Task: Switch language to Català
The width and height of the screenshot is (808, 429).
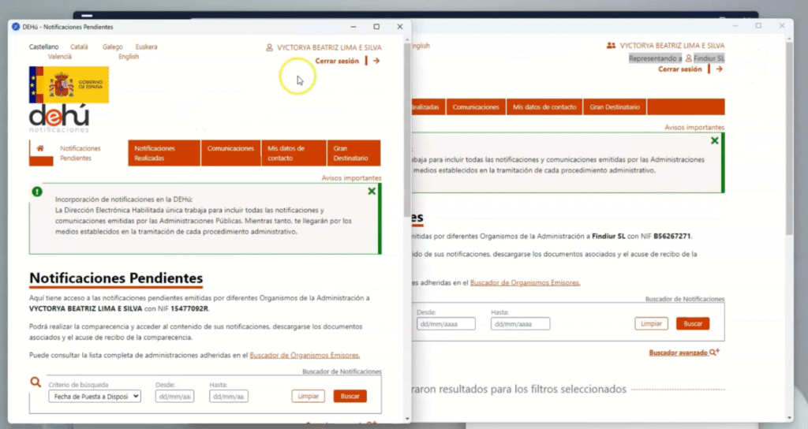Action: [79, 47]
